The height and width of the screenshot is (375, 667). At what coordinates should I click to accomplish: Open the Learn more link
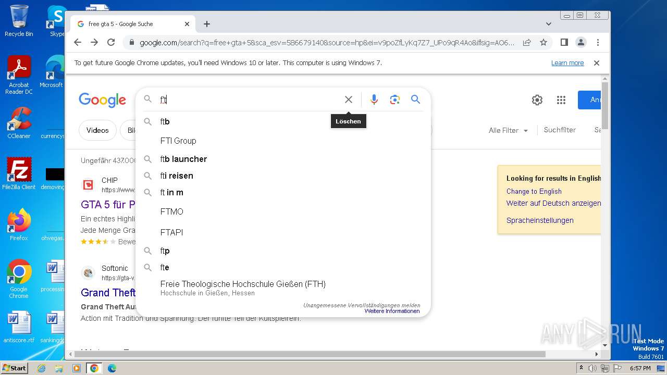567,63
